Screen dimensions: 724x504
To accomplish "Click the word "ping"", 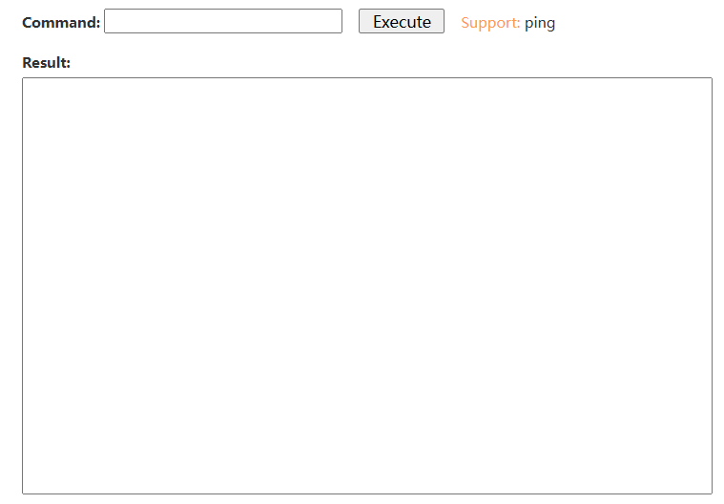I will (x=540, y=22).
